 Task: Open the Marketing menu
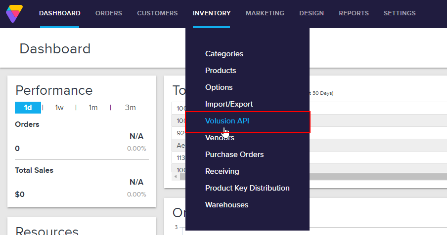point(265,13)
